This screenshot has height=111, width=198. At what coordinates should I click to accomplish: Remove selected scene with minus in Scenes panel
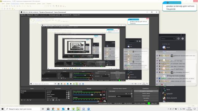click(x=24, y=100)
